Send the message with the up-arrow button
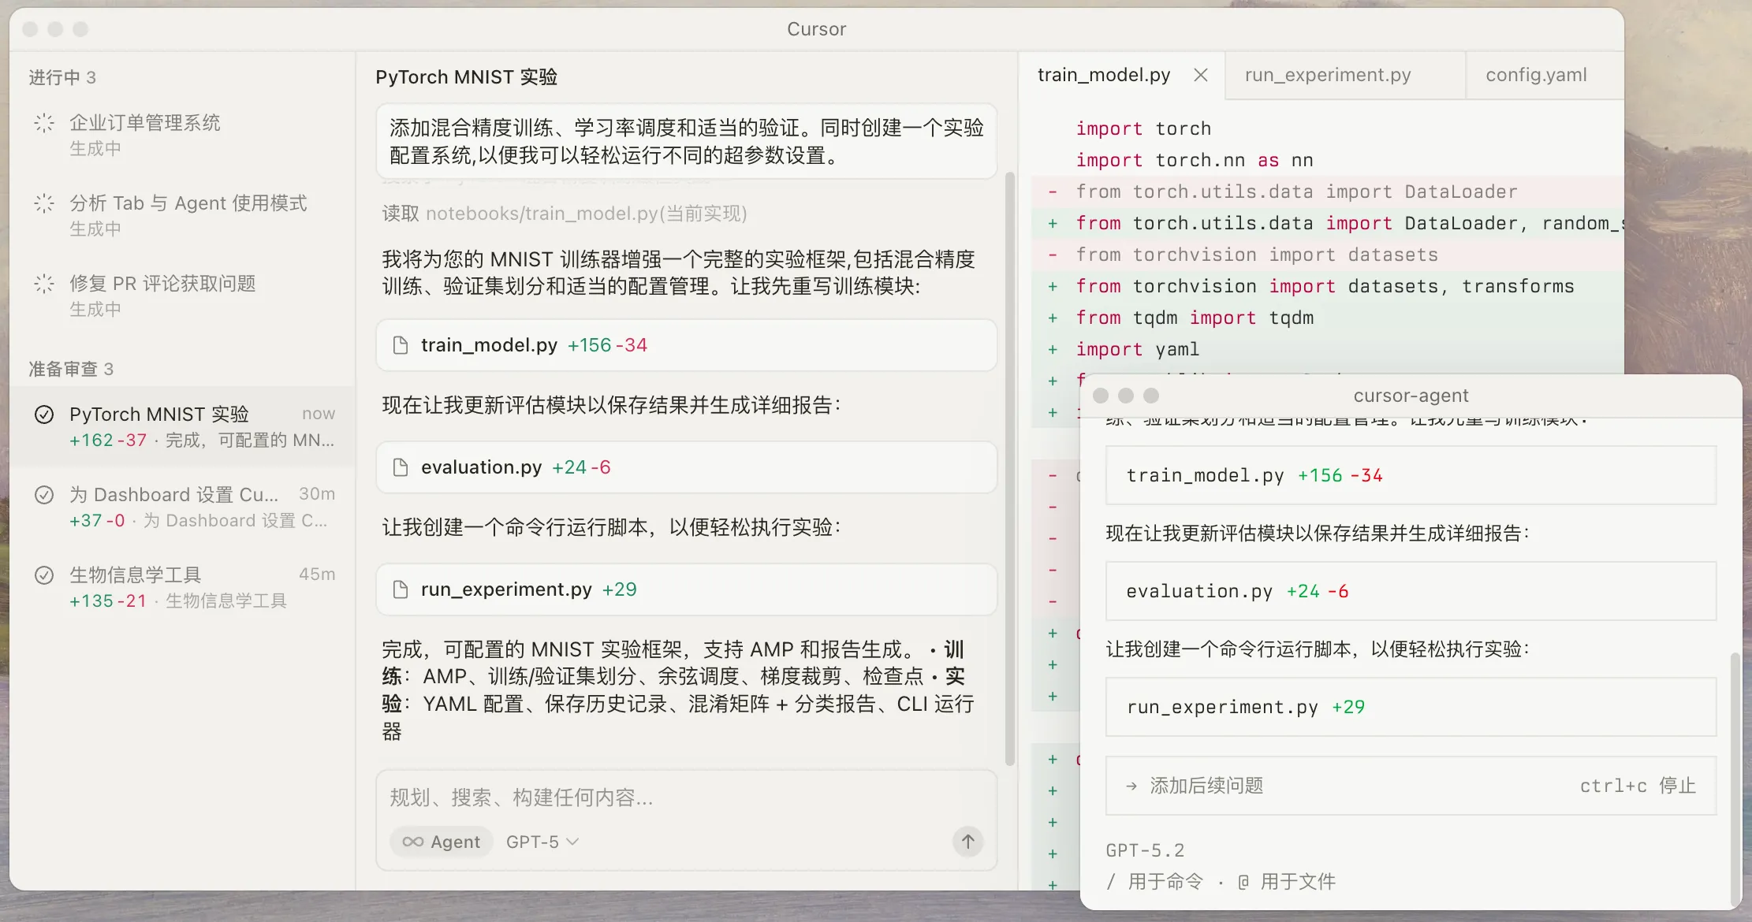The height and width of the screenshot is (922, 1752). 967,842
